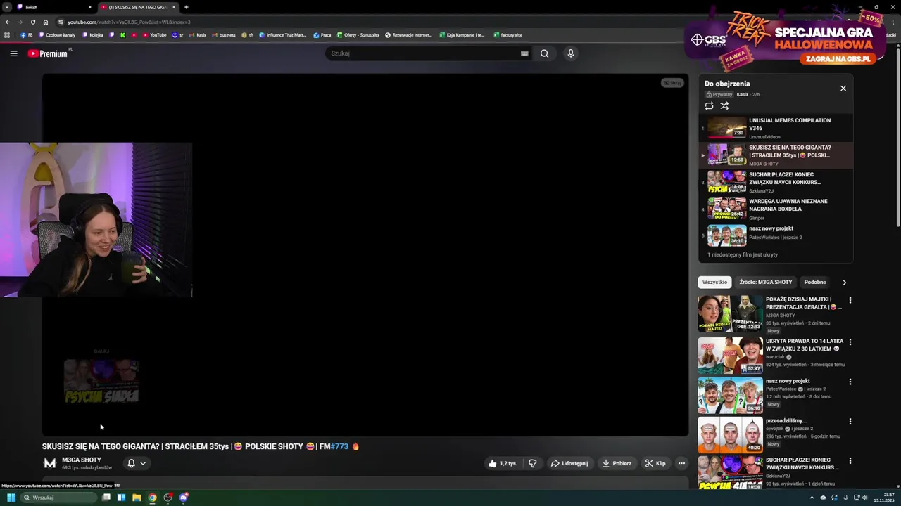Open the Kolejka bookmark
The width and height of the screenshot is (901, 506).
pyautogui.click(x=93, y=34)
